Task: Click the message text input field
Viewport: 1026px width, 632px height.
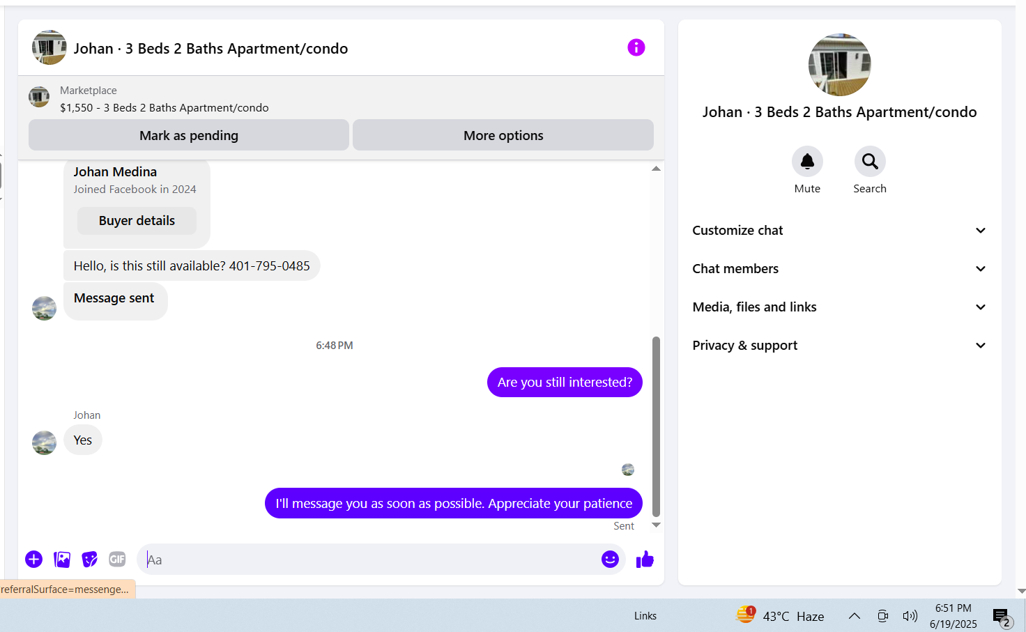Action: [x=369, y=560]
